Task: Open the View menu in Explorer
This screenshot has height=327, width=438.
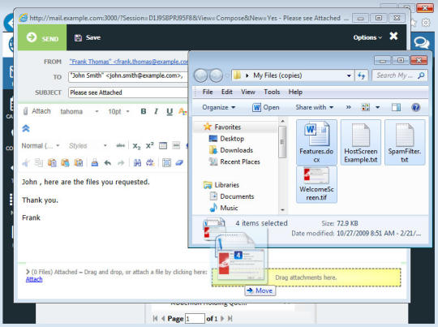Action: [x=248, y=92]
